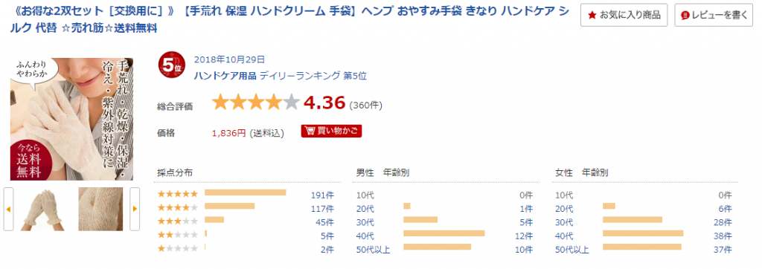
Task: View the 117件 four-star reviews
Action: [322, 209]
